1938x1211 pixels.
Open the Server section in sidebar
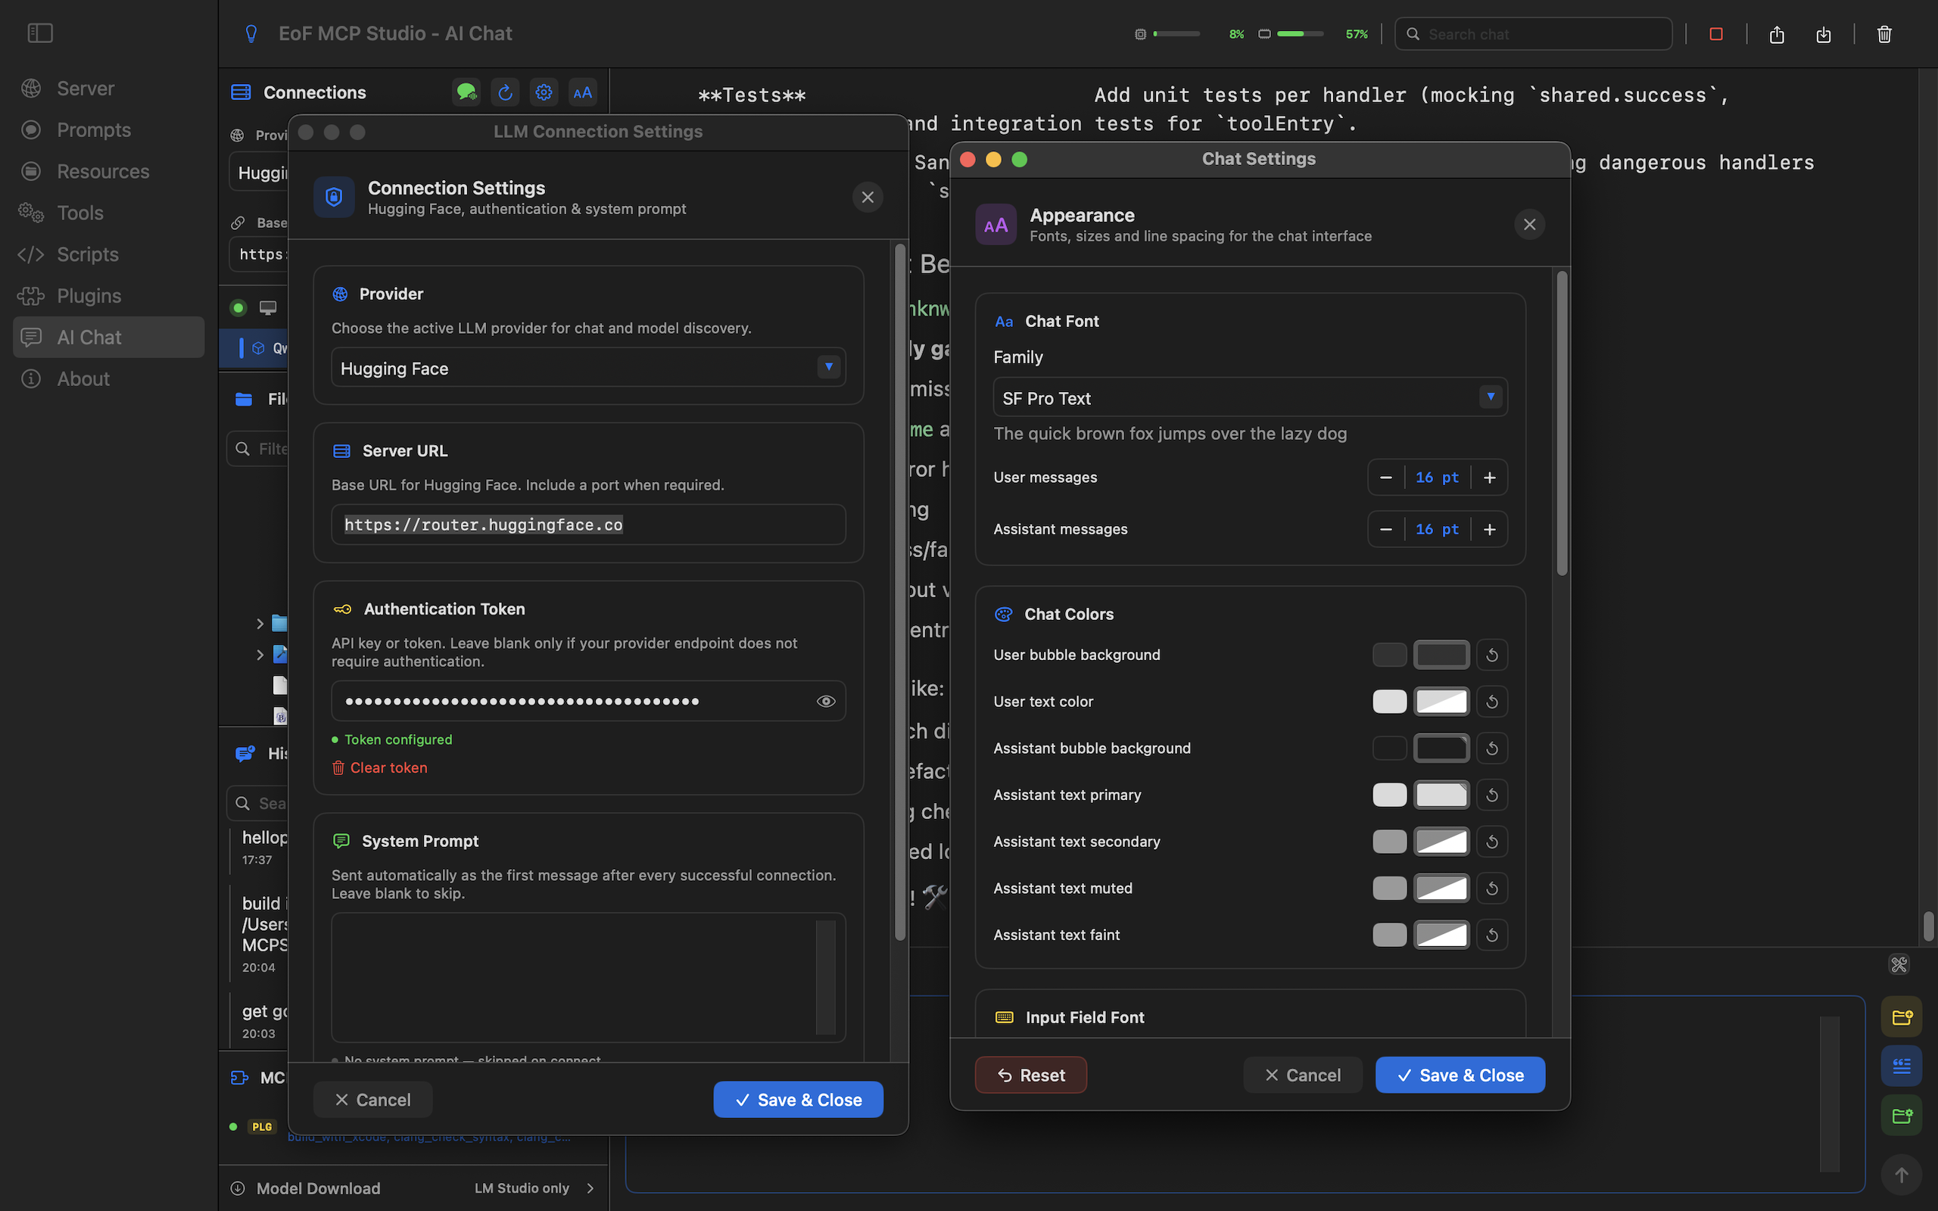click(x=108, y=88)
